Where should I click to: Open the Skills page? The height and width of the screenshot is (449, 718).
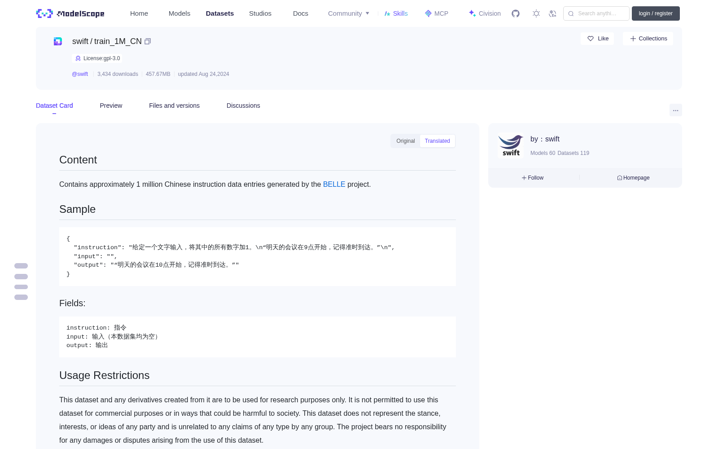click(x=396, y=13)
